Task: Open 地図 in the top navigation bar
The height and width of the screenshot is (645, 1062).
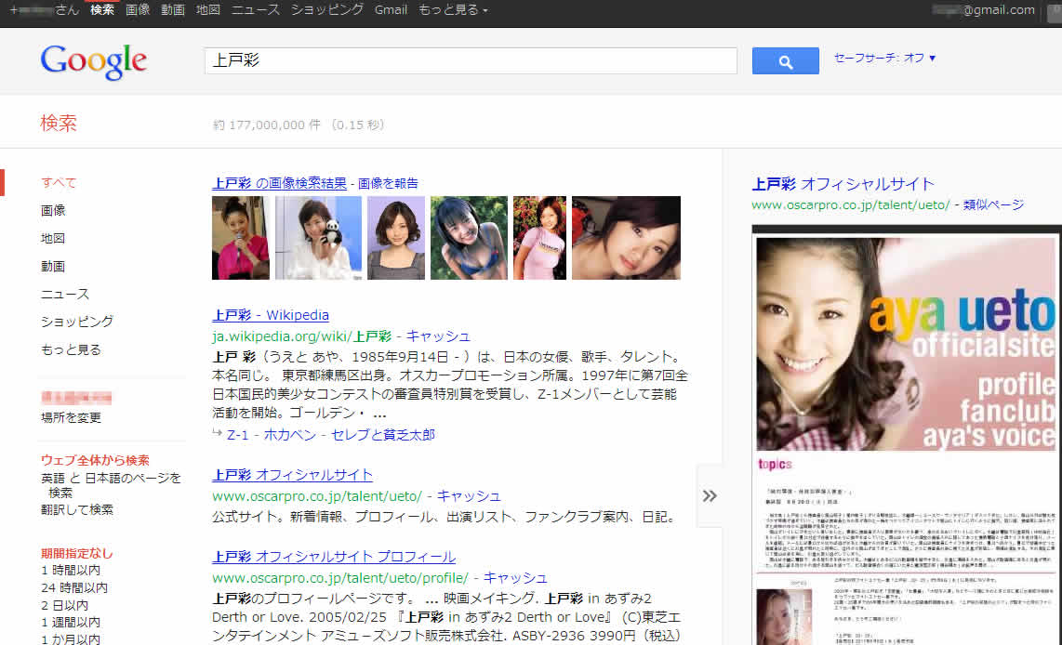Action: point(208,10)
